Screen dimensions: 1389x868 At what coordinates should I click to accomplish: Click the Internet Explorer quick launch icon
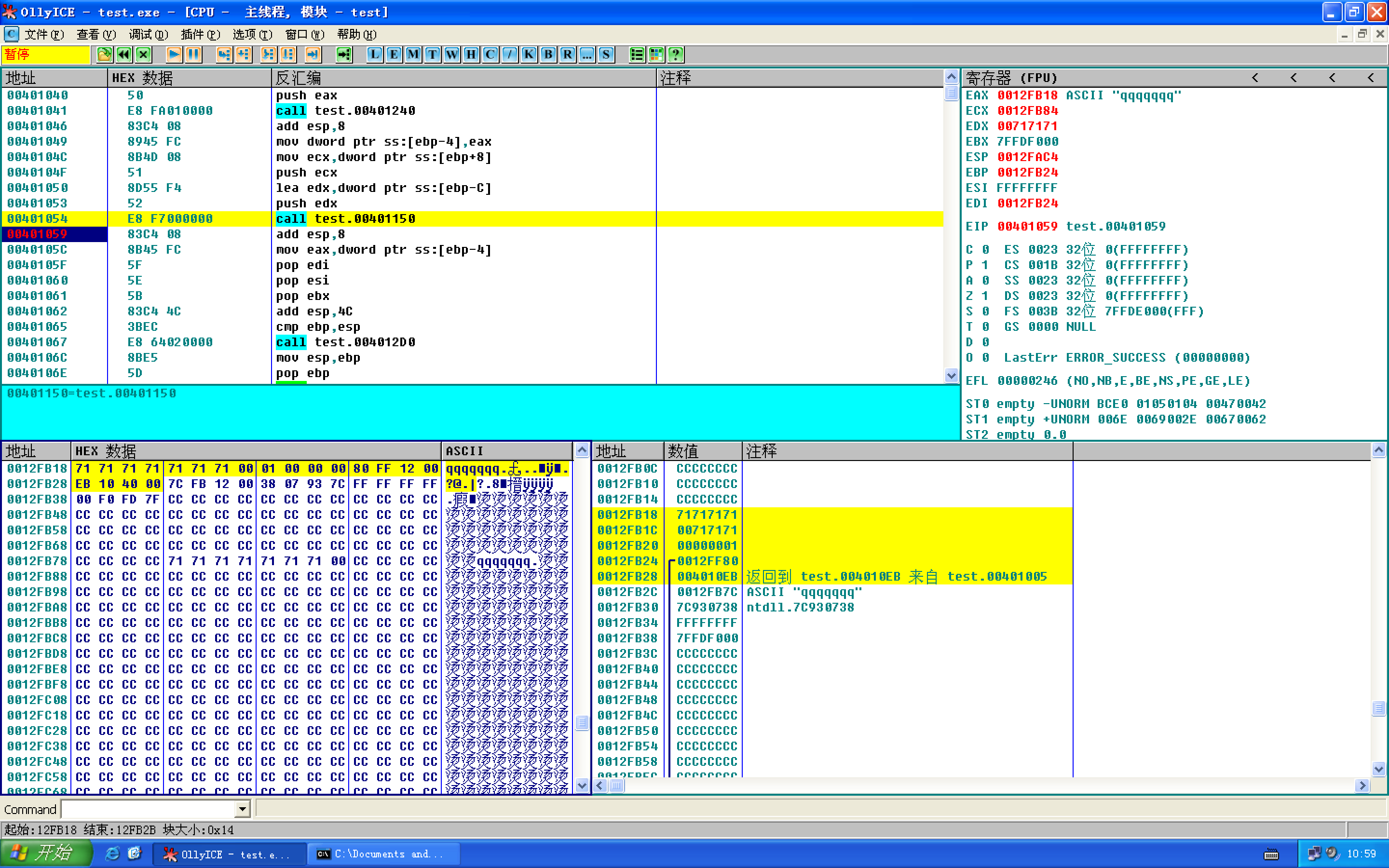[x=112, y=854]
